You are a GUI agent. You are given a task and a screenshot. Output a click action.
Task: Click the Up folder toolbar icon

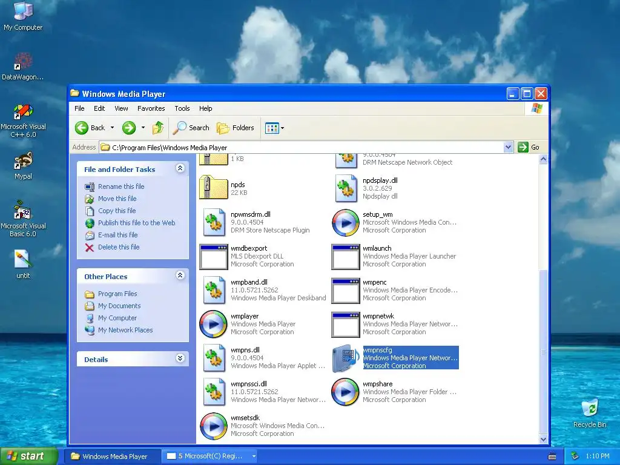158,128
